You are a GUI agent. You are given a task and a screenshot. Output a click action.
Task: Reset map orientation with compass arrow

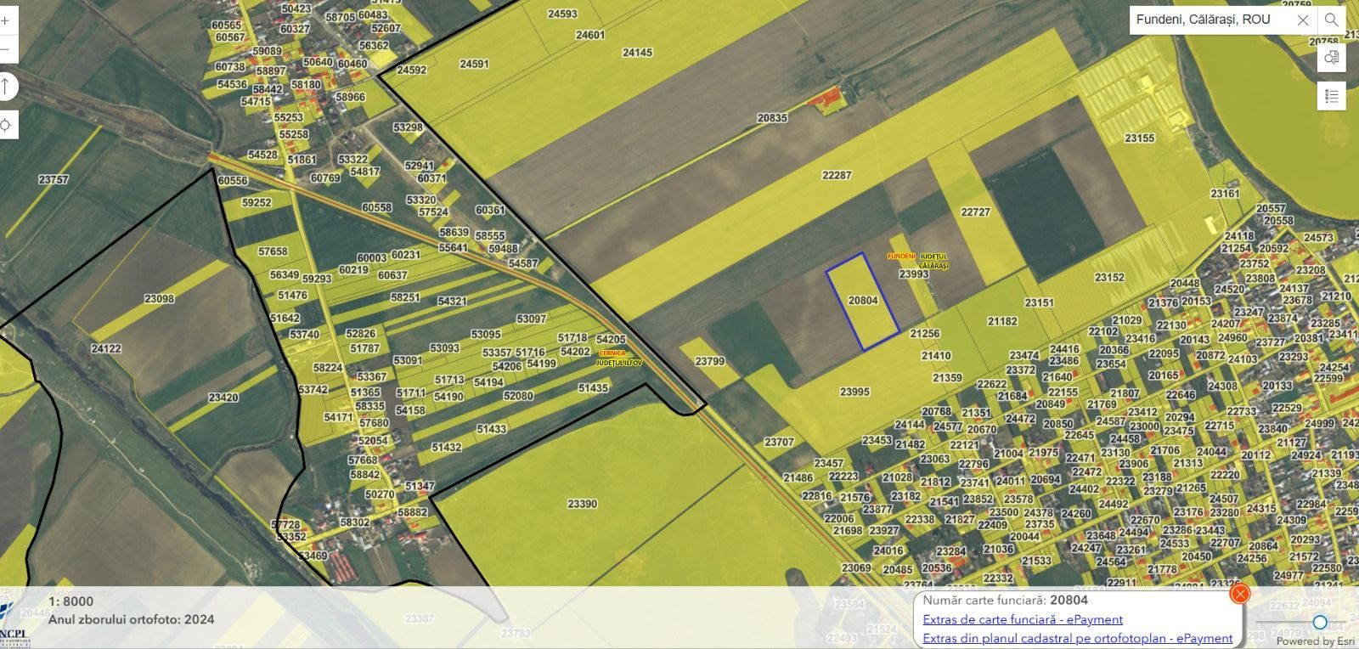coord(5,87)
